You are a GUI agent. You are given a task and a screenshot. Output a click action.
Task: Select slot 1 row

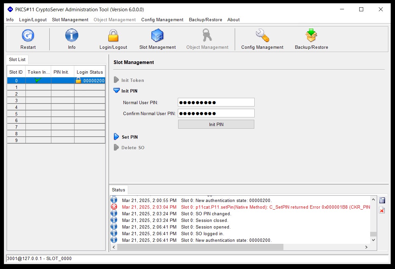point(56,87)
